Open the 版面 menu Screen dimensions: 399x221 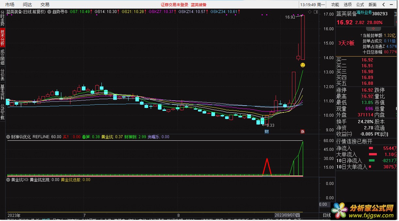pos(372,5)
